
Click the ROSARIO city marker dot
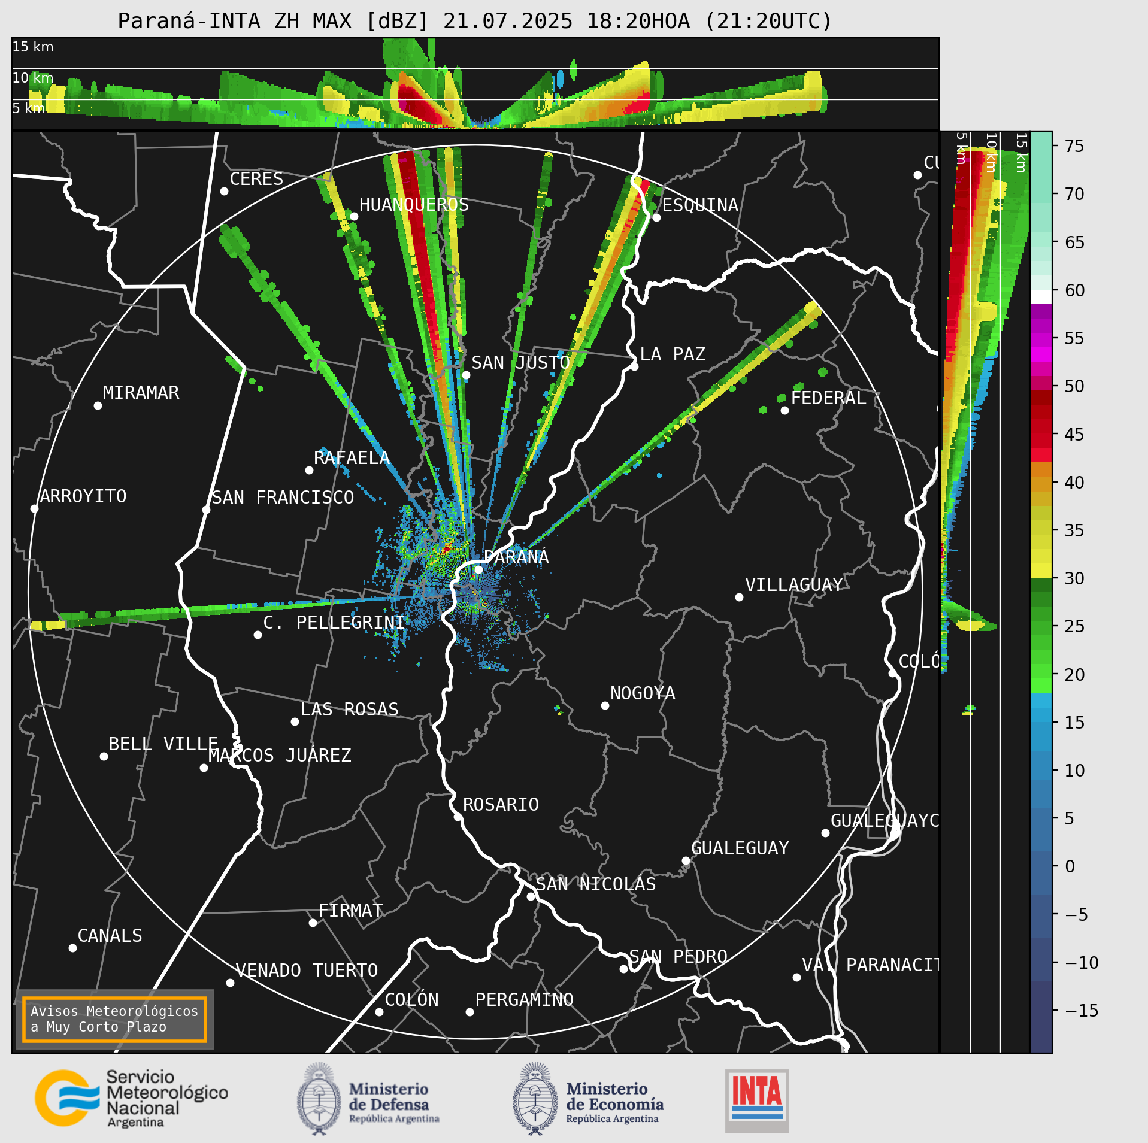(x=458, y=817)
